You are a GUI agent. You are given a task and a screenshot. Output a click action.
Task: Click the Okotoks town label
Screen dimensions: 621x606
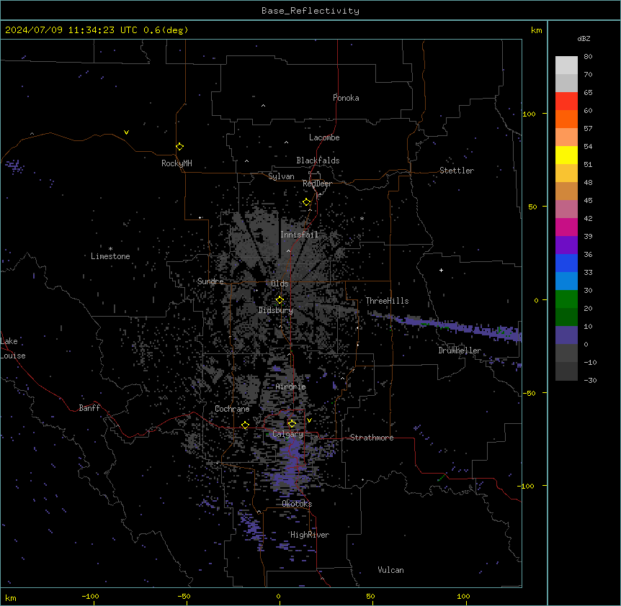(x=297, y=504)
